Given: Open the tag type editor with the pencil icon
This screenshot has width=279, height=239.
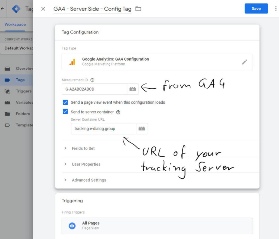Looking at the screenshot, I should coord(244,62).
